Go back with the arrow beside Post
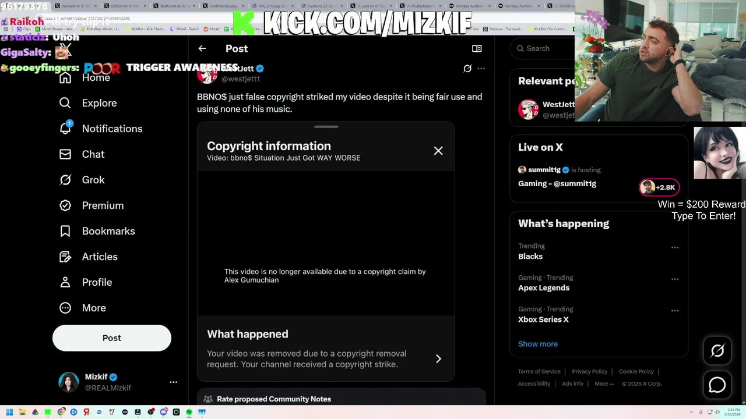746x419 pixels. (202, 49)
